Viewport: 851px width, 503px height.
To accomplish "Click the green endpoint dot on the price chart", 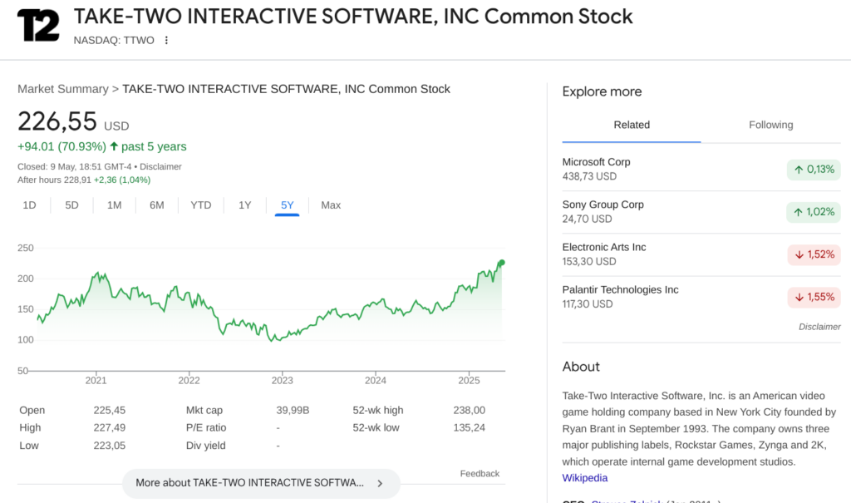I will pos(502,263).
